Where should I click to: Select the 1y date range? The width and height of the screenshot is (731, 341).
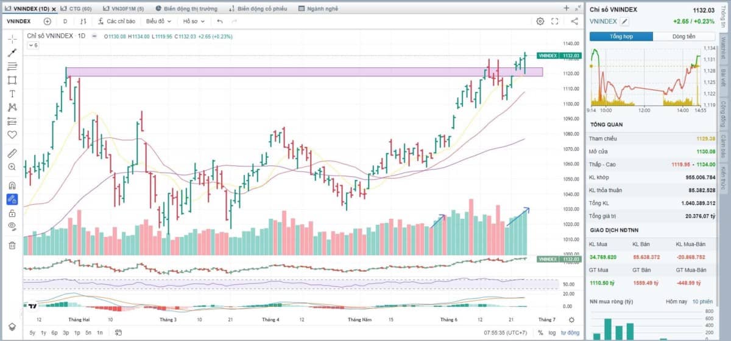(x=43, y=332)
